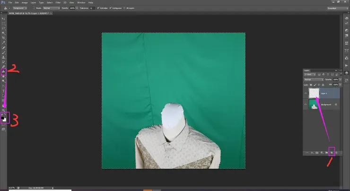Click the Create New Layer icon
The height and width of the screenshot is (191, 350).
332,153
